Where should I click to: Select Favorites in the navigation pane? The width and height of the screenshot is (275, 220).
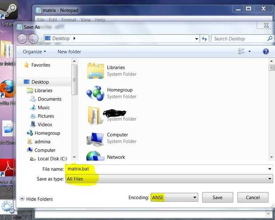pyautogui.click(x=41, y=65)
